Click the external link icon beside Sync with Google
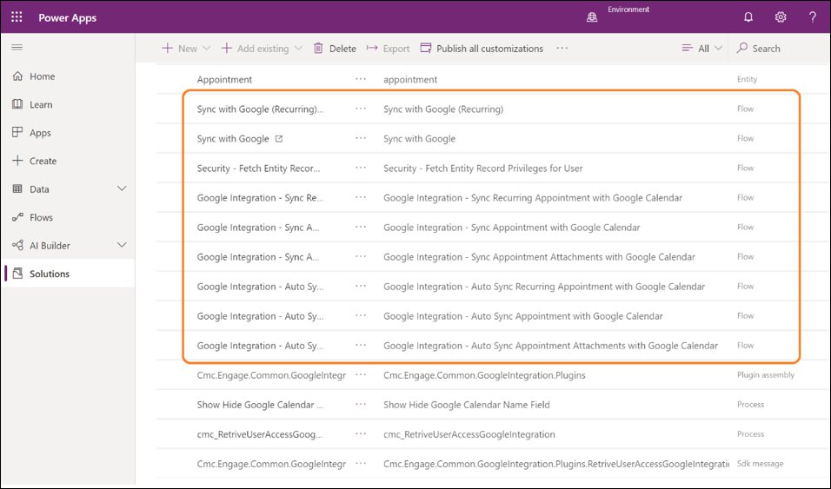This screenshot has width=831, height=489. pos(279,139)
